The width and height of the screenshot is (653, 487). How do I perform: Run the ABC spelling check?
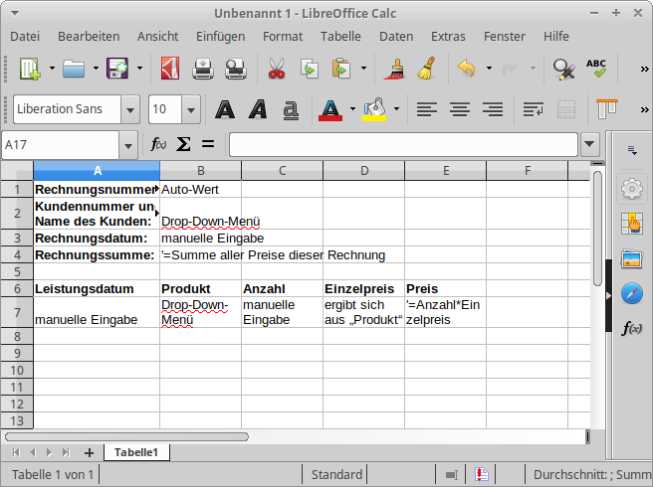(x=596, y=70)
